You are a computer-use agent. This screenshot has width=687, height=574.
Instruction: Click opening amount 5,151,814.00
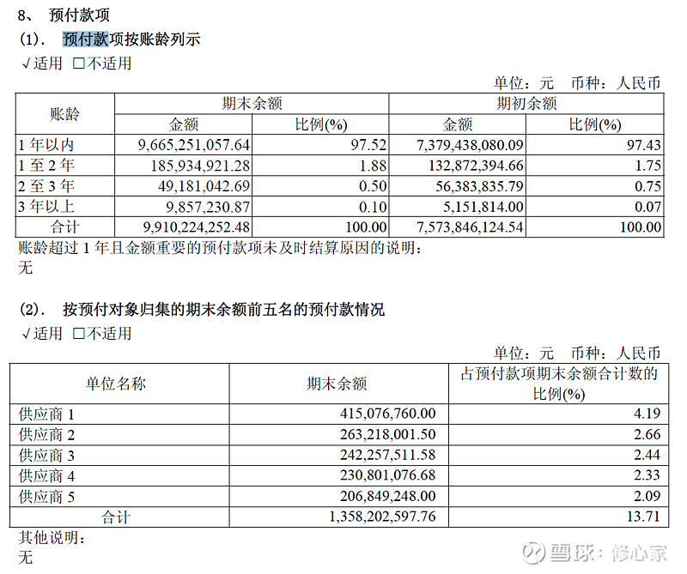pos(483,207)
